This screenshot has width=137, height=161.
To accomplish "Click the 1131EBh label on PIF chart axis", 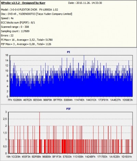I will click(78, 157).
